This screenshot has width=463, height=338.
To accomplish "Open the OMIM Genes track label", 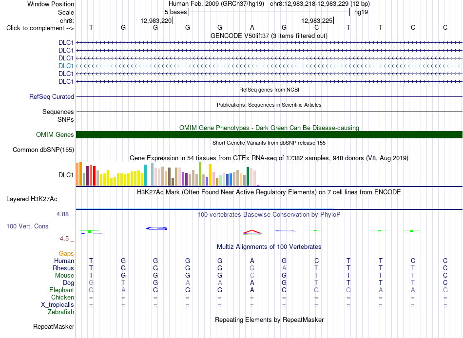I will [55, 134].
